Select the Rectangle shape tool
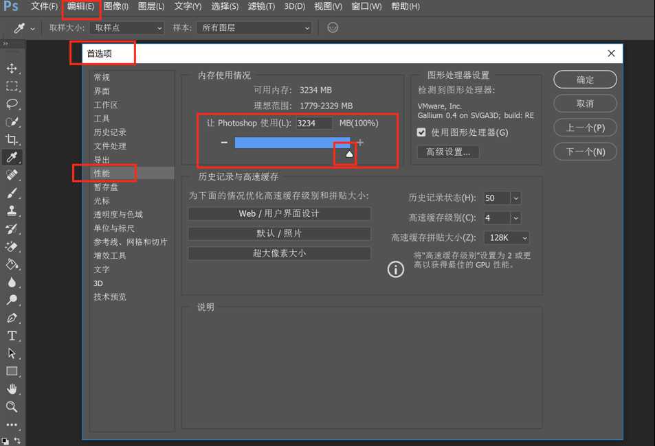Screen dimensions: 655x446 click(12, 371)
